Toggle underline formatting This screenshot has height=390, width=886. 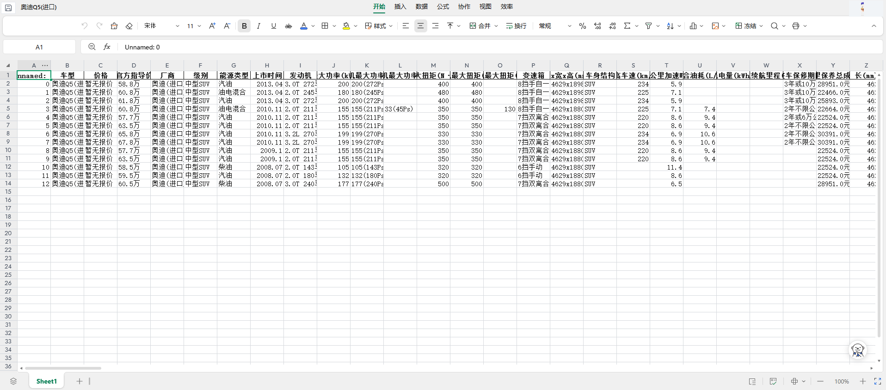274,26
